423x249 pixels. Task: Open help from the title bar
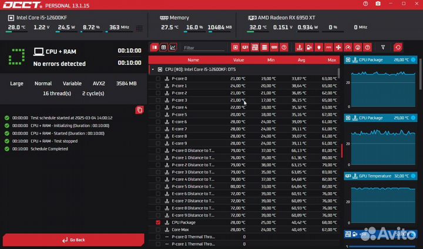(365, 4)
